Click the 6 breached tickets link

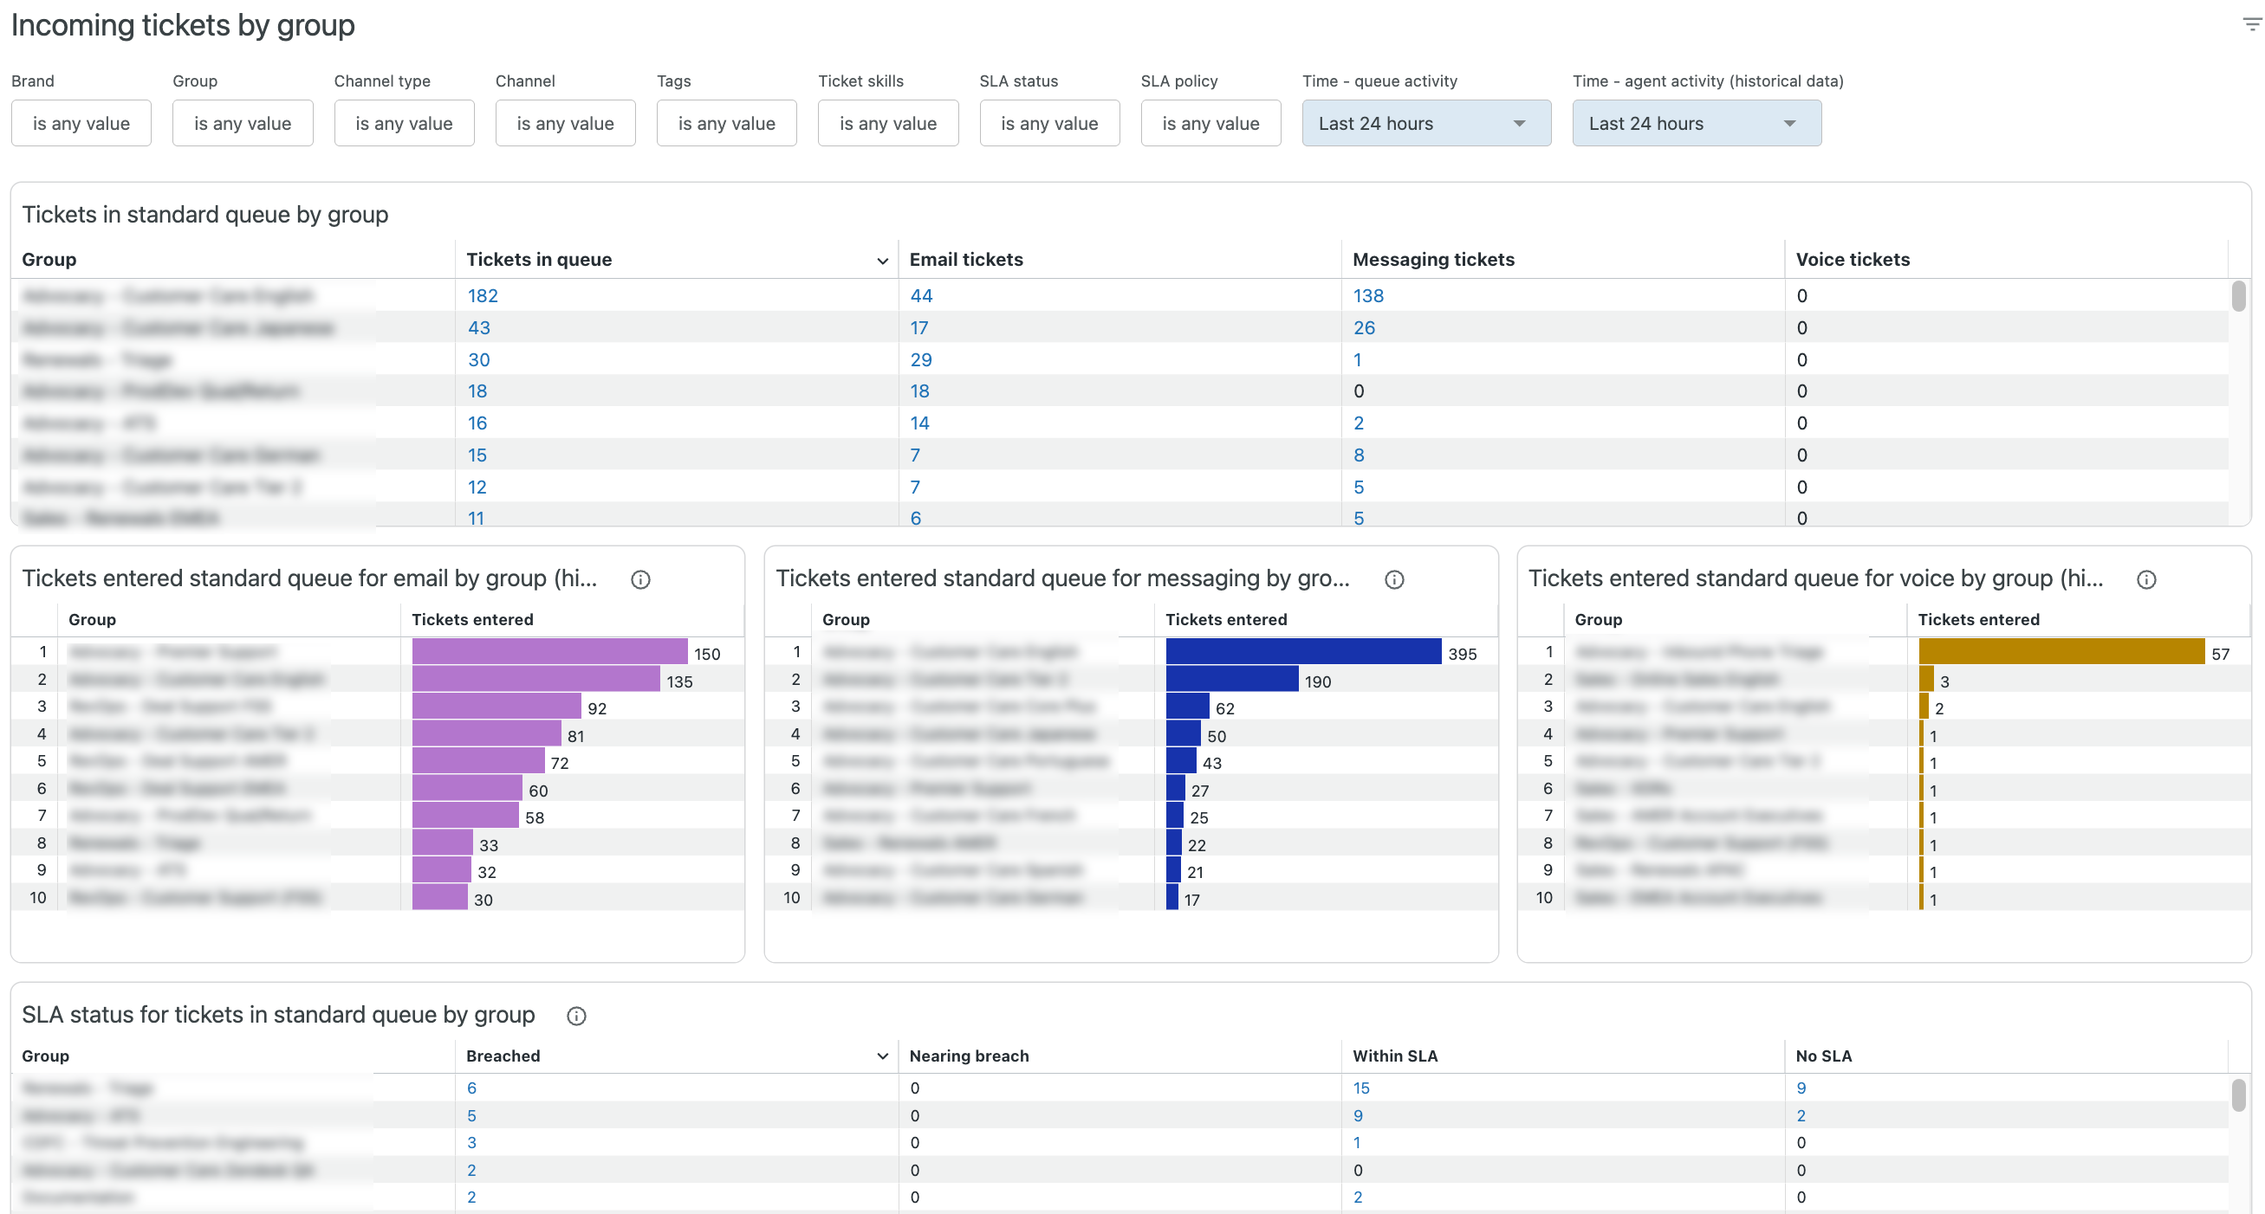(471, 1088)
